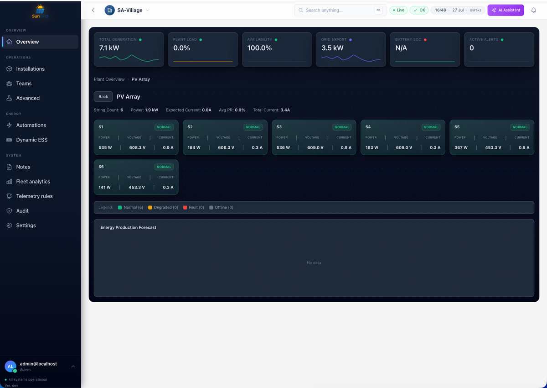Open the date and timezone selector
Image resolution: width=547 pixels, height=388 pixels.
(x=458, y=10)
